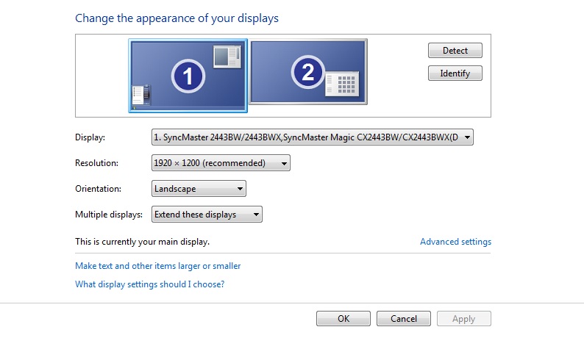This screenshot has height=349, width=584.
Task: Click the small window icon on monitor 1
Action: pos(227,57)
